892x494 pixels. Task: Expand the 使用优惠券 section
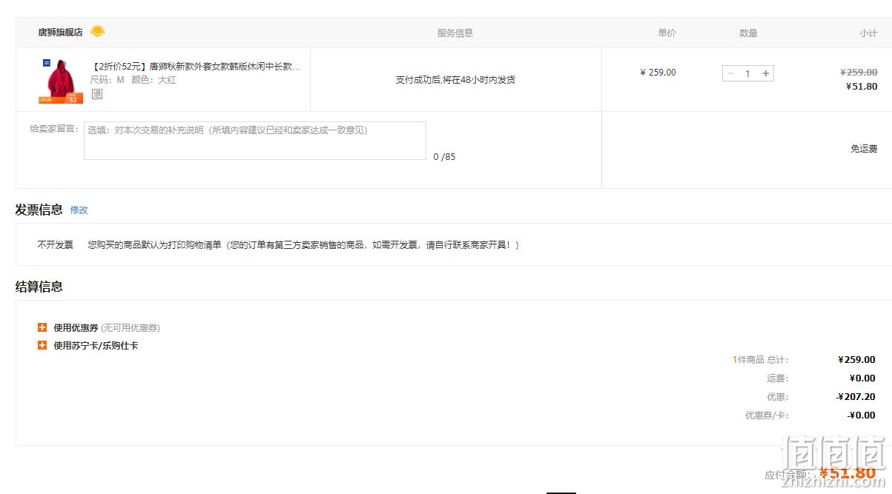click(x=42, y=327)
